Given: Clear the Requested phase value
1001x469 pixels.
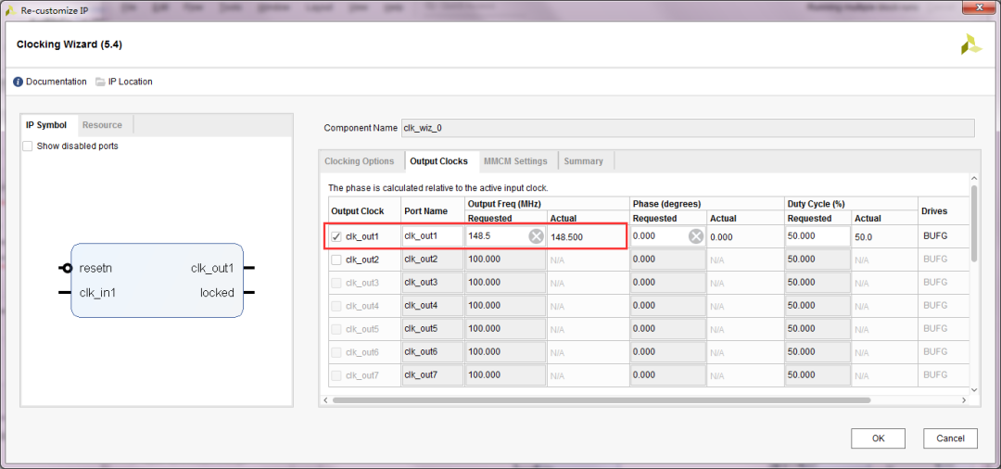Looking at the screenshot, I should click(695, 236).
